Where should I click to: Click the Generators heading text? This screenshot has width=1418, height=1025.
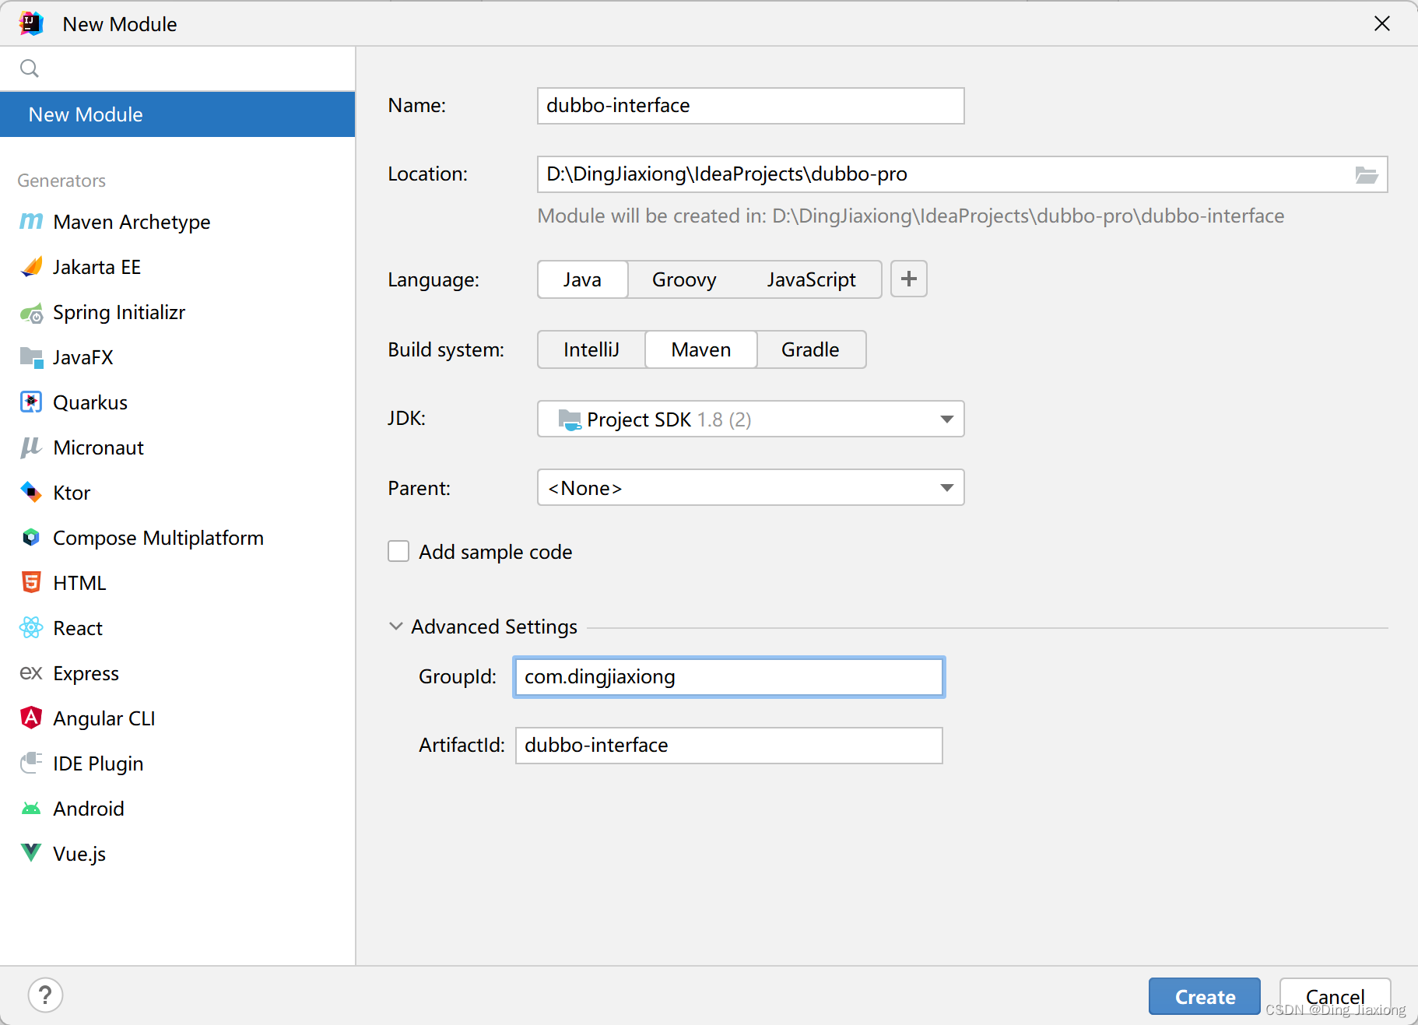61,181
